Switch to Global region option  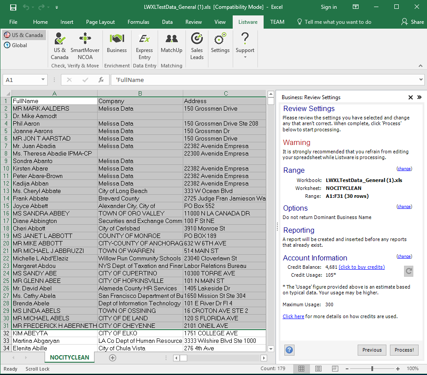[16, 45]
